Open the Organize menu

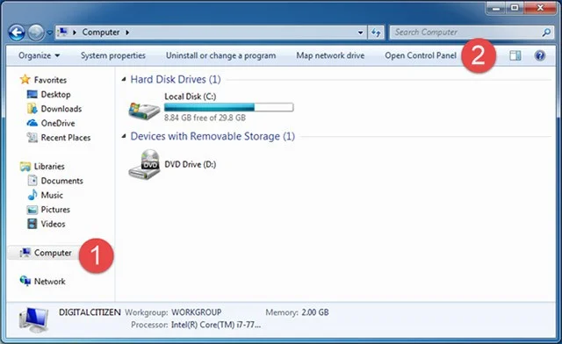[x=39, y=55]
